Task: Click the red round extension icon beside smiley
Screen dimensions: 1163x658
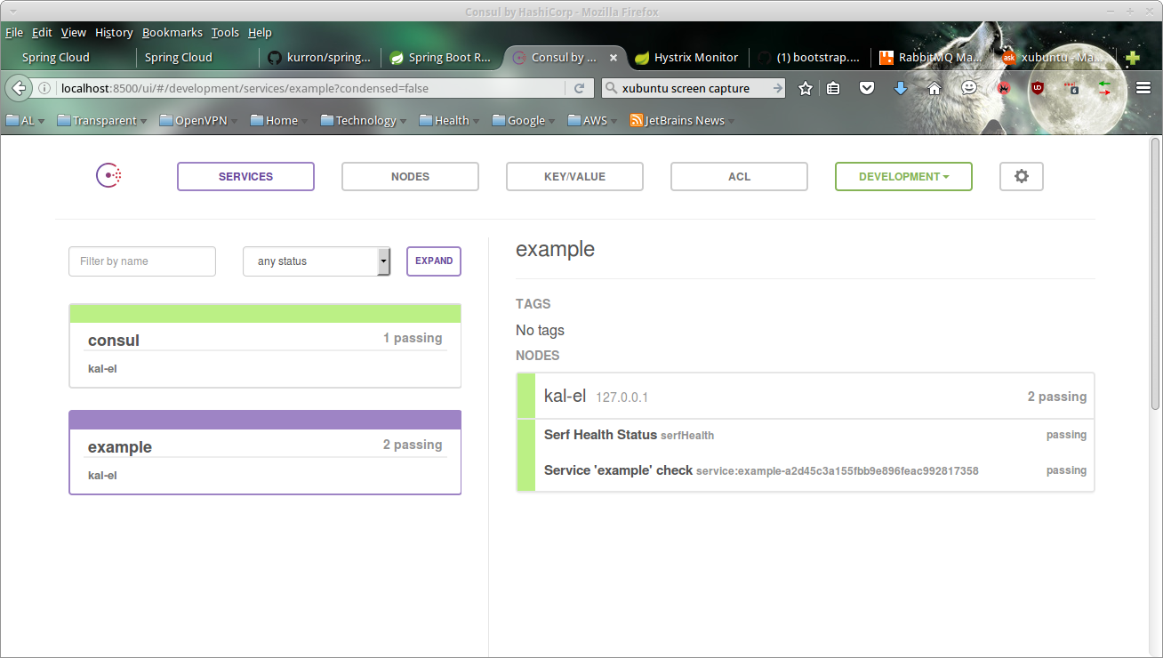Action: point(1003,88)
